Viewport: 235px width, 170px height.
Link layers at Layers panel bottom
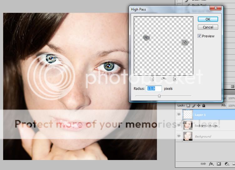[203, 164]
